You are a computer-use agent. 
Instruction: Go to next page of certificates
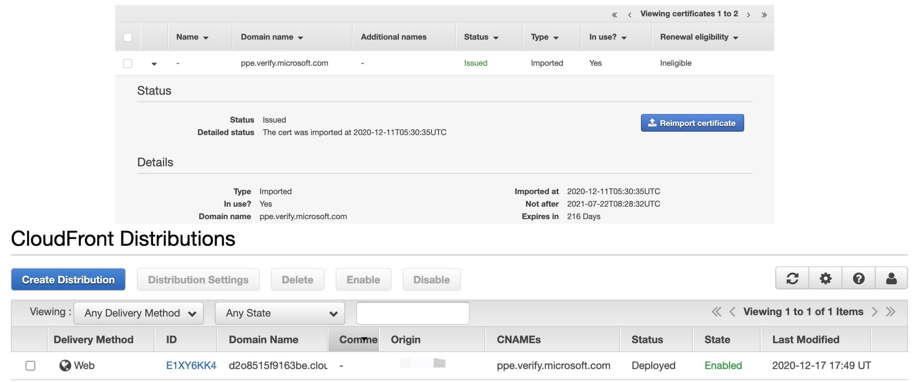748,15
